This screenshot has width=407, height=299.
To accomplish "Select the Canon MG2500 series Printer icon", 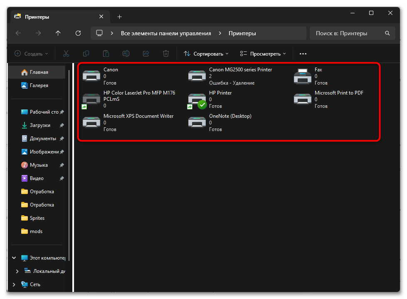I will [197, 76].
